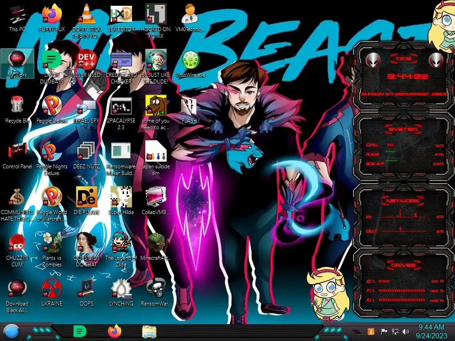Click the OUT traffic graph in the Network widget

404,229
